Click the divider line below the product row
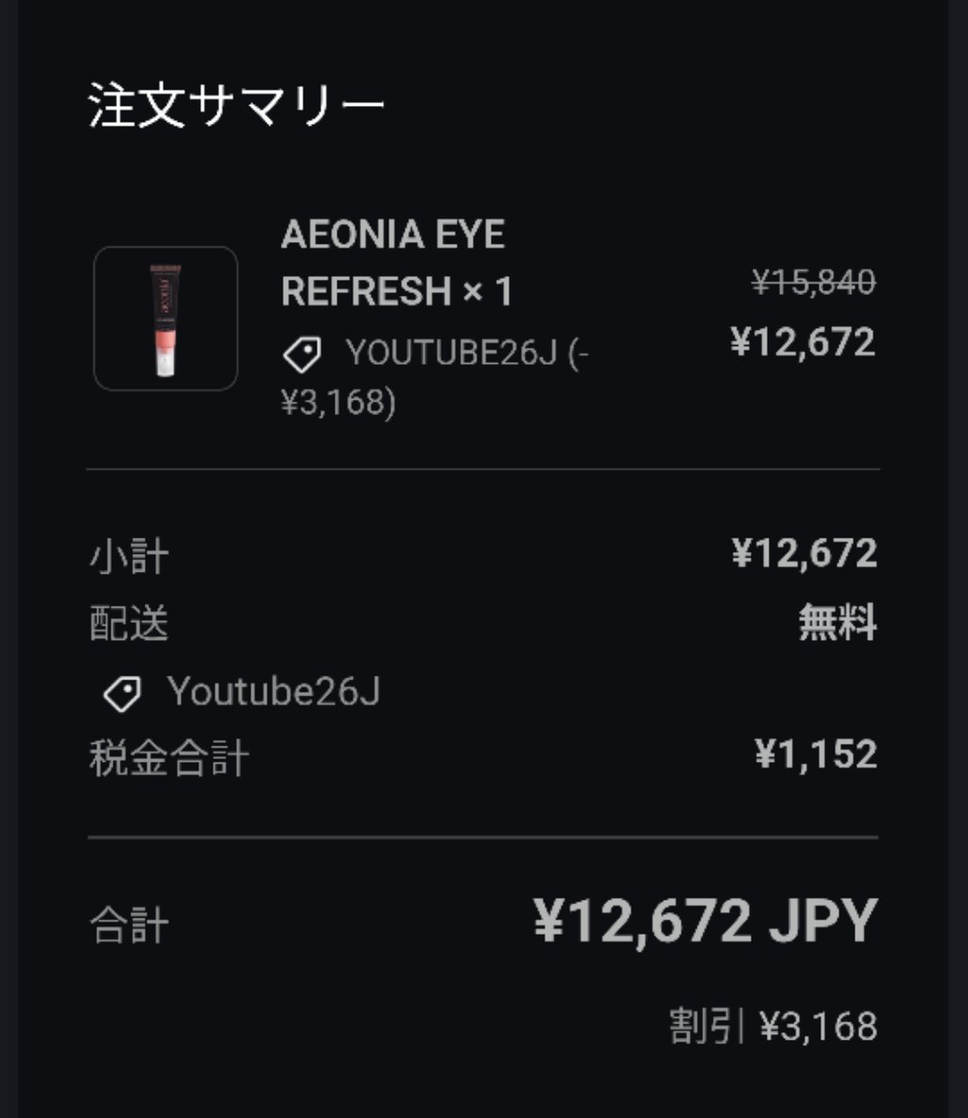 (x=483, y=469)
